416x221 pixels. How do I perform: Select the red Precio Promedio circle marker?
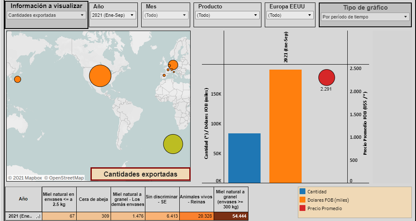click(x=326, y=78)
